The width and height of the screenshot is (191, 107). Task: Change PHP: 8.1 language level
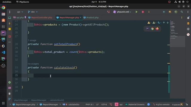(90, 104)
